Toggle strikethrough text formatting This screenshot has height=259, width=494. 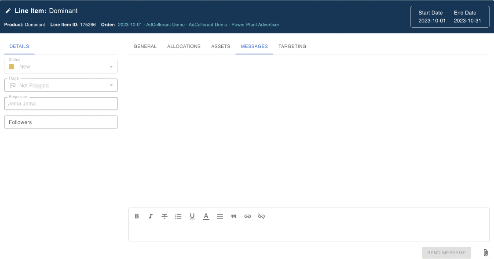tap(165, 216)
